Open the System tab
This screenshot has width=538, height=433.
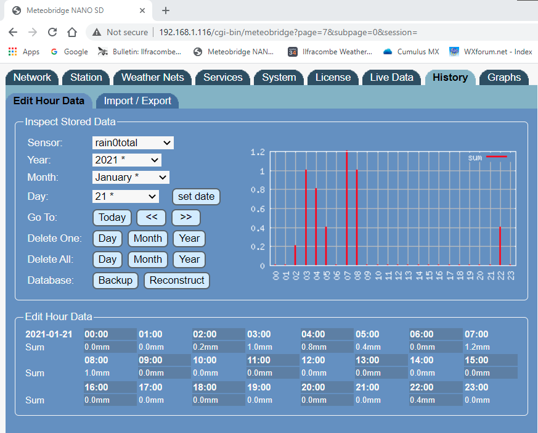pos(279,77)
